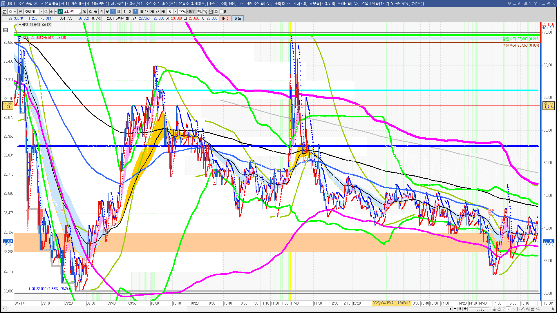Viewport: 557px width, 313px height.
Task: Click the text 'A' tool icon
Action: click(553, 309)
